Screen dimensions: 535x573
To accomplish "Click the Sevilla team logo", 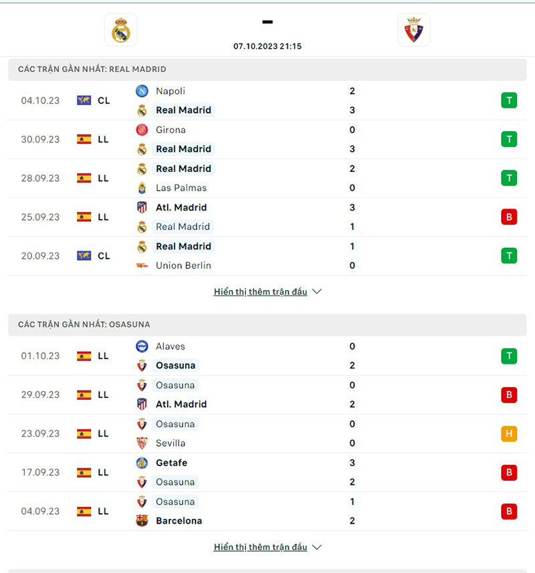I will (x=142, y=443).
